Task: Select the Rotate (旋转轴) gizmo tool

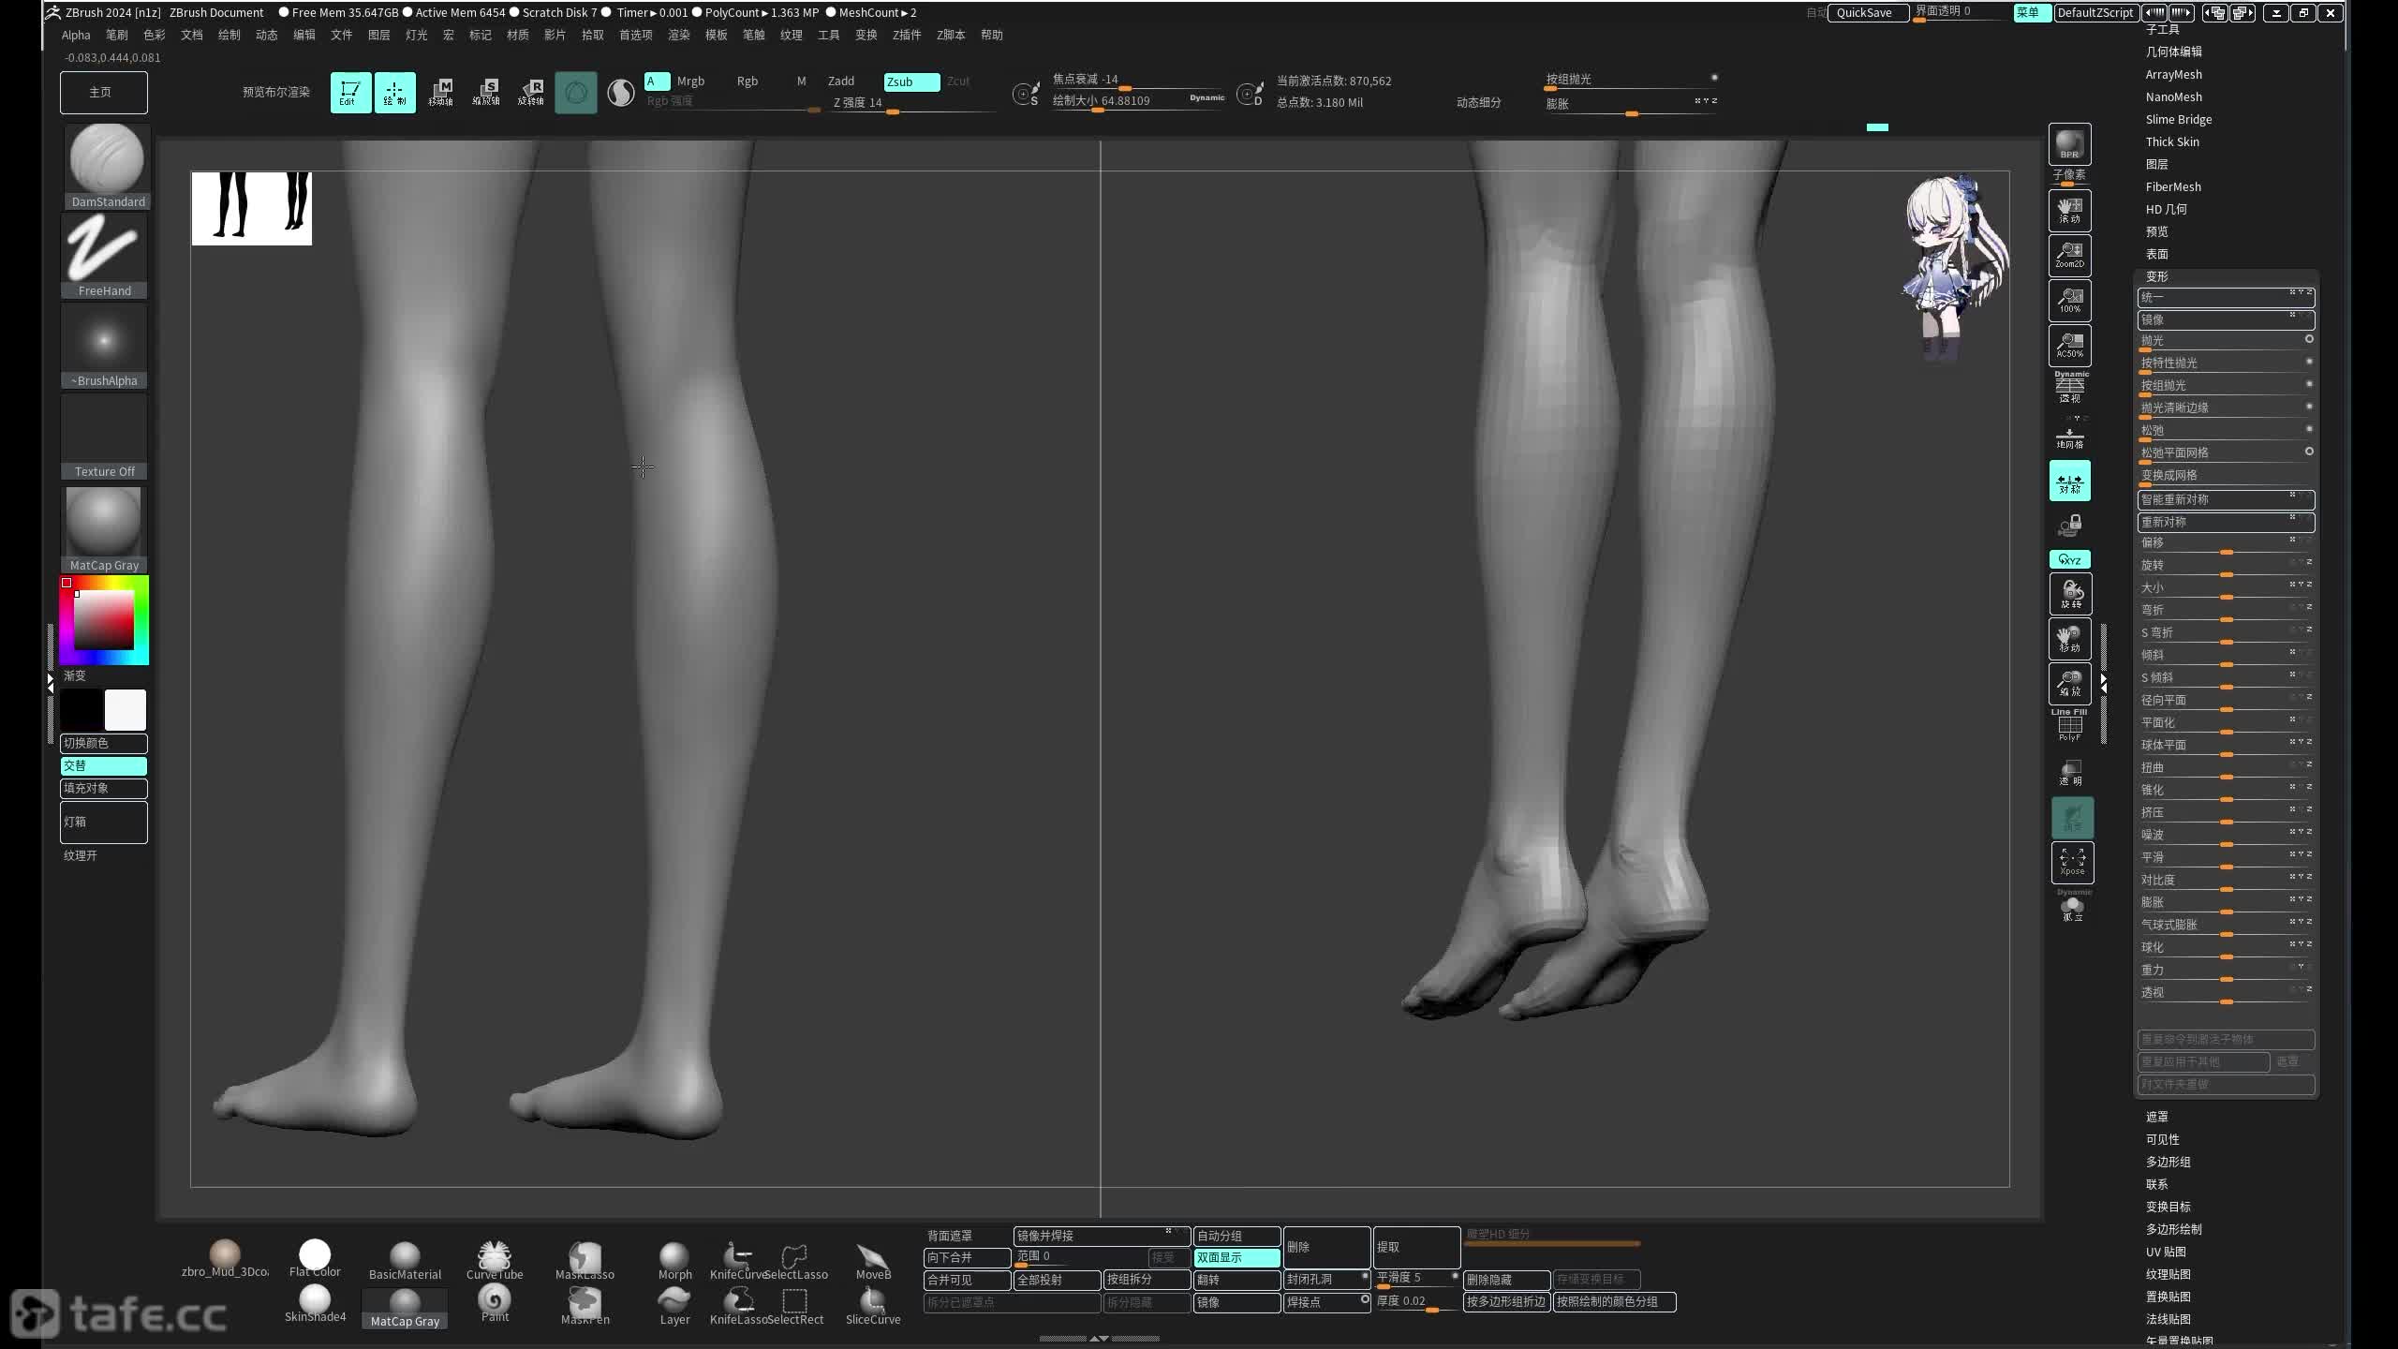Action: tap(530, 93)
